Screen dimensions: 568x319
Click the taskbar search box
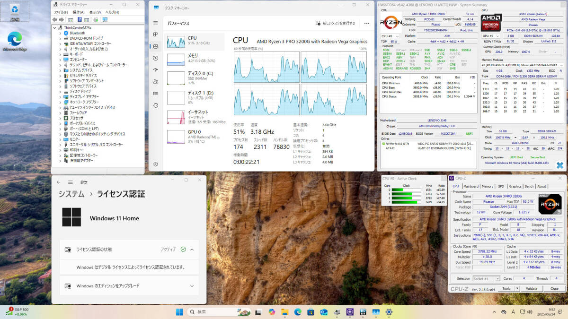[x=220, y=312]
